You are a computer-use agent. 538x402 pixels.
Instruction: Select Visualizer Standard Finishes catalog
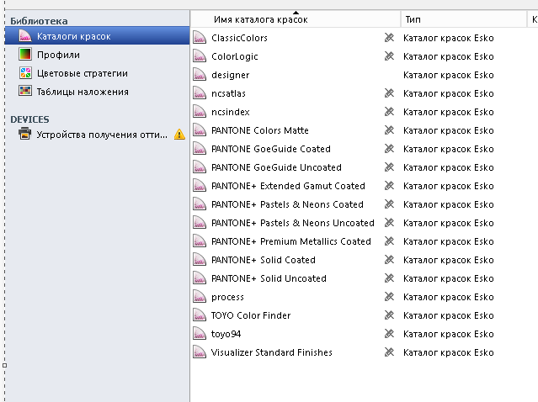tap(364, 352)
